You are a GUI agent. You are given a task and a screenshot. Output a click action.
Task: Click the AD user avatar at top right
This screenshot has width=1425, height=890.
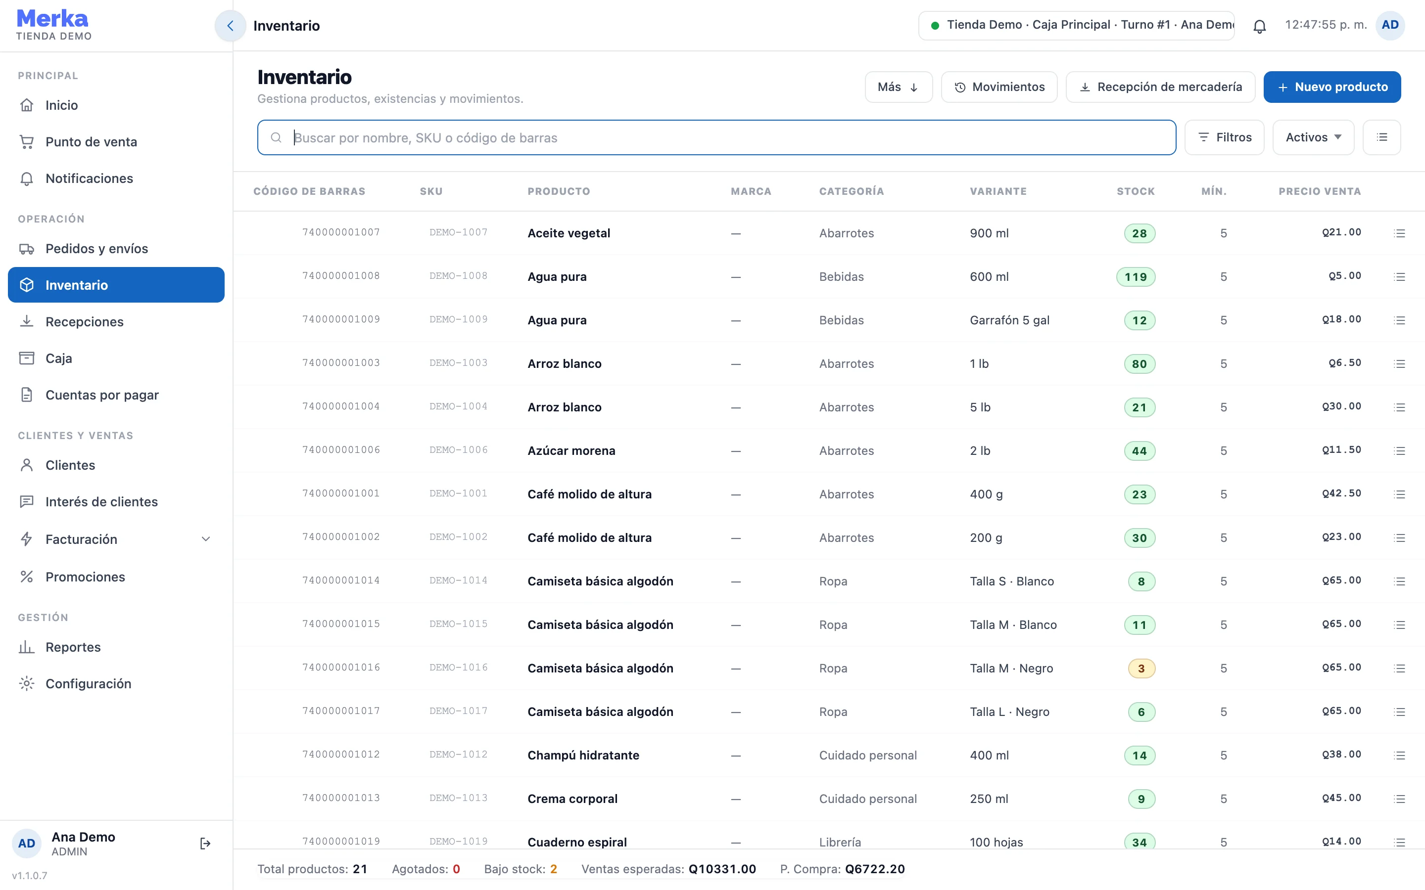(x=1390, y=25)
